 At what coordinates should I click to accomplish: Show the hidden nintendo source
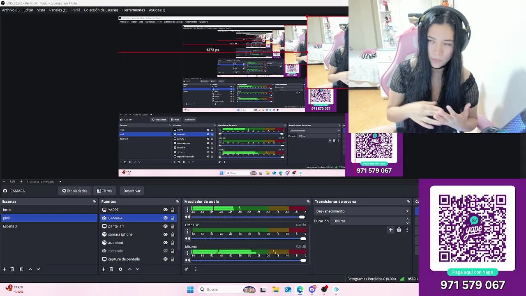point(166,251)
